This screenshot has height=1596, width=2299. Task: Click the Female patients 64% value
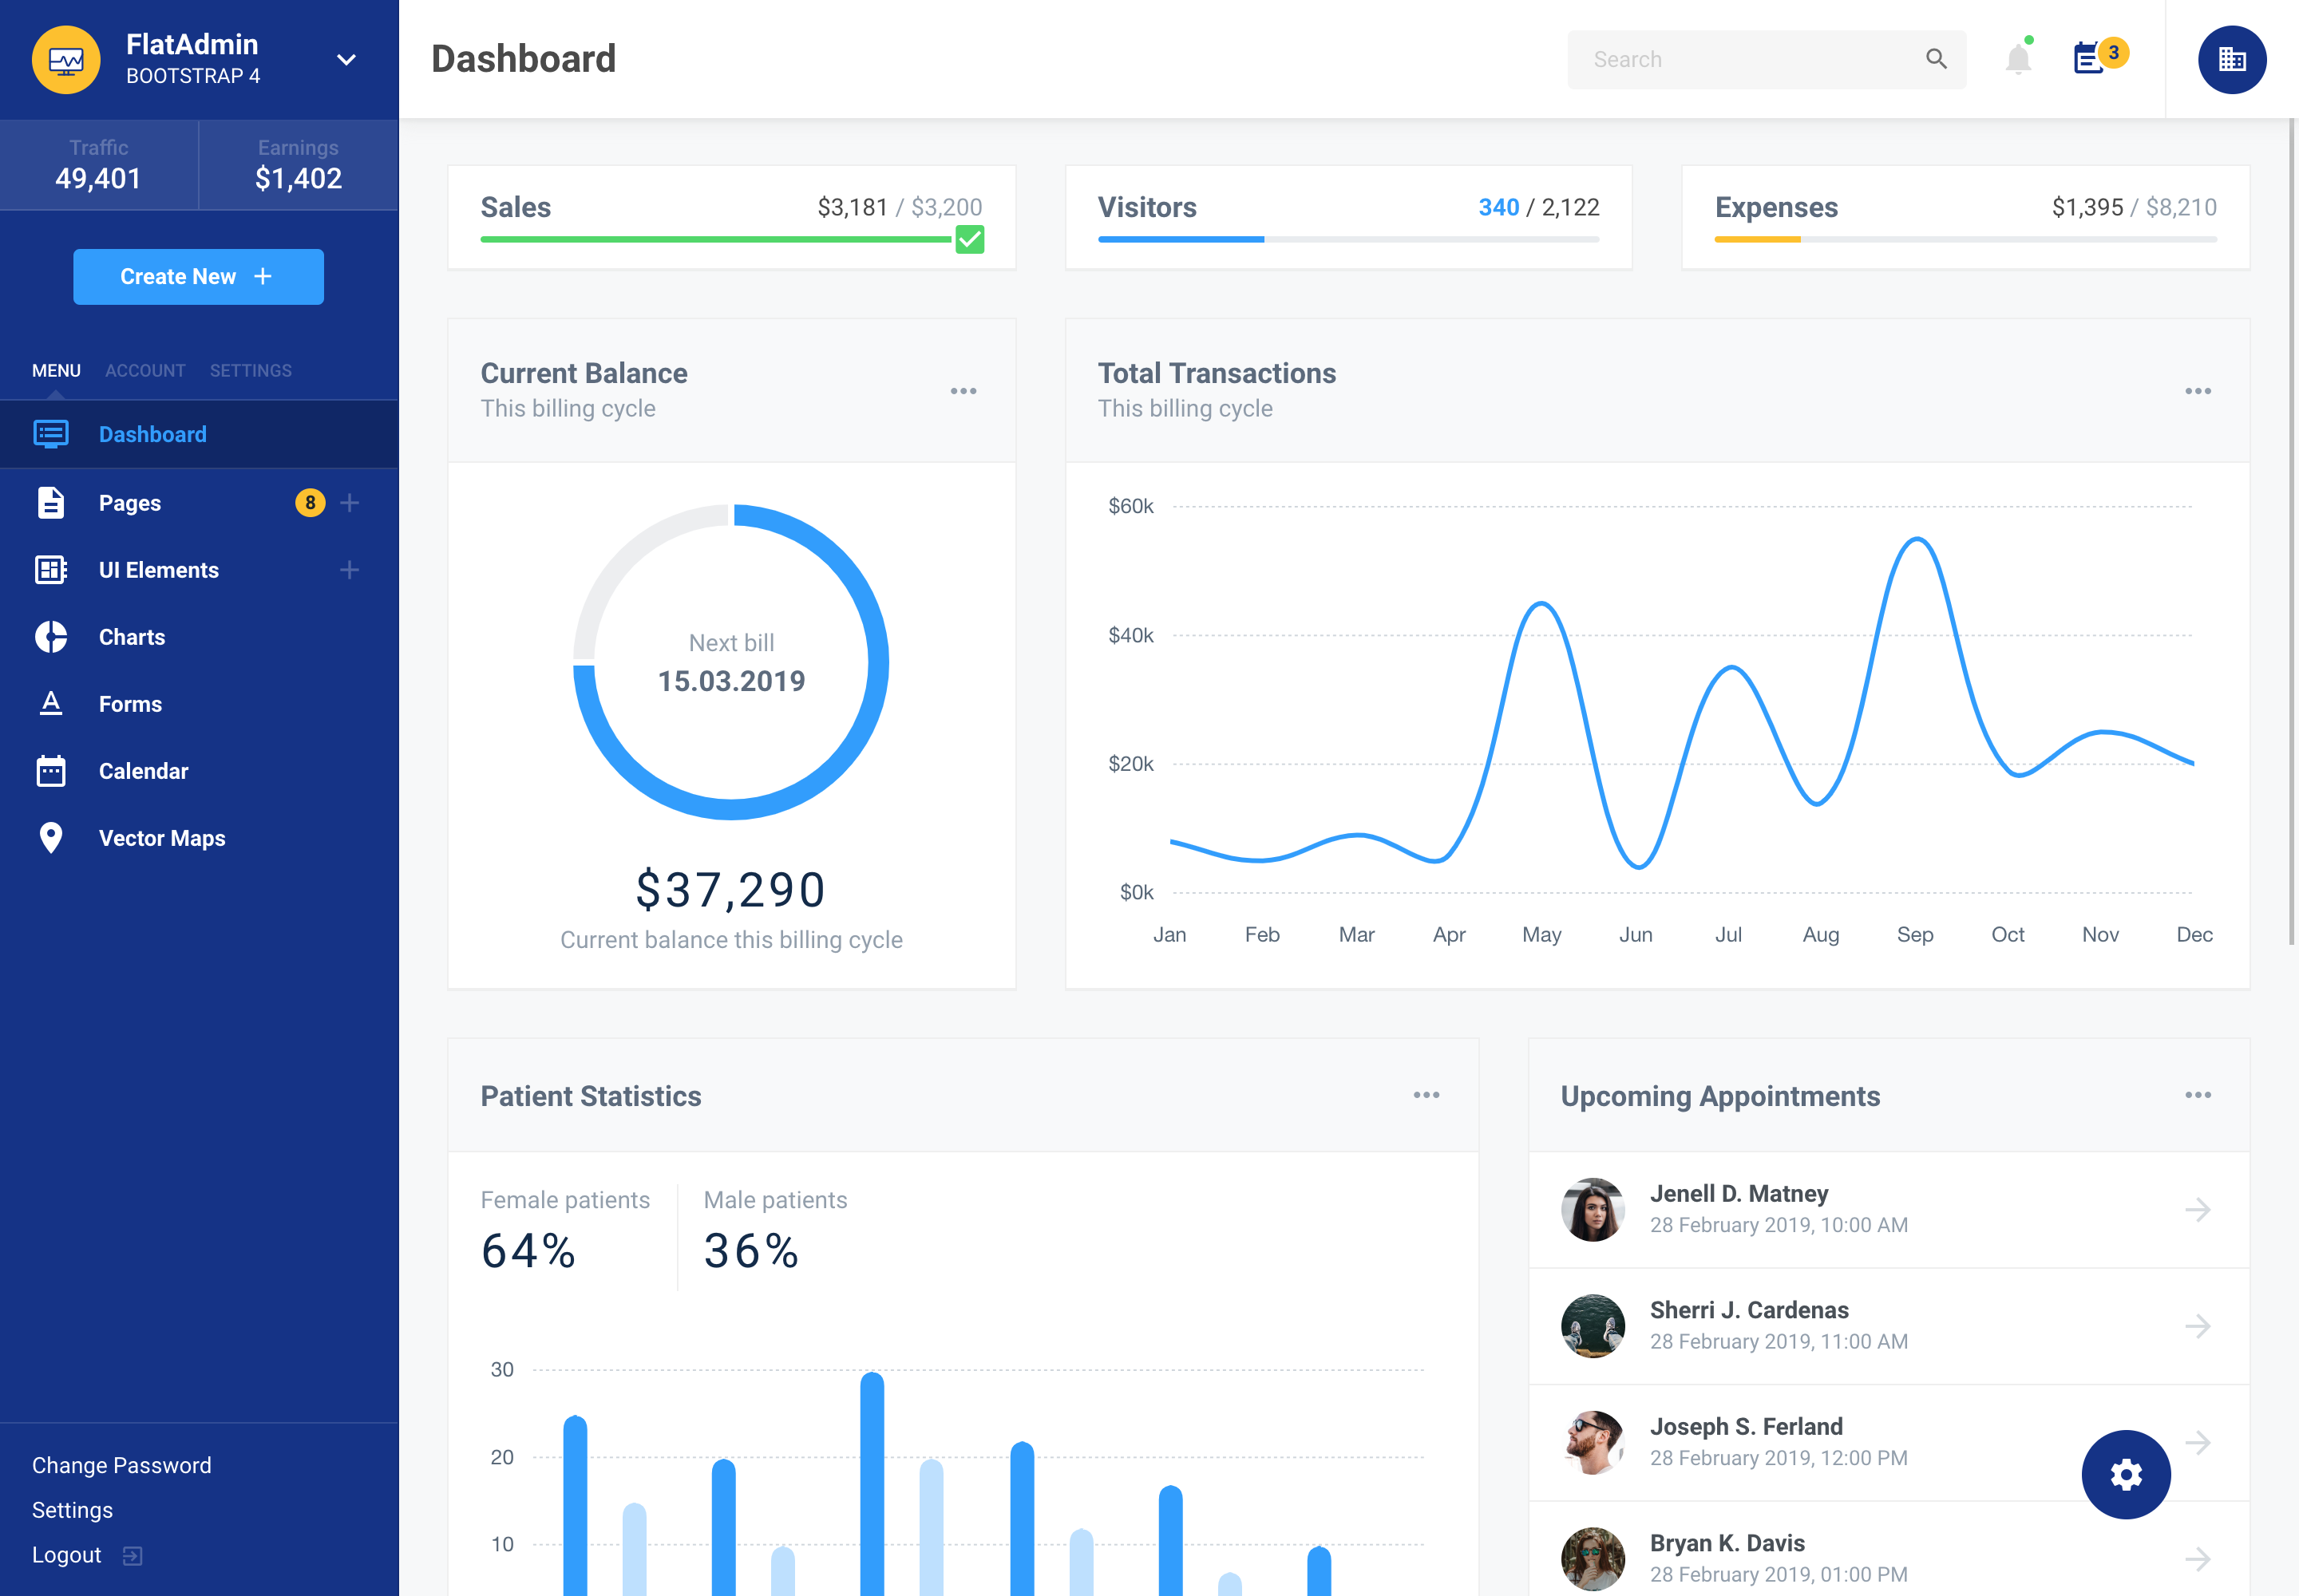point(528,1251)
